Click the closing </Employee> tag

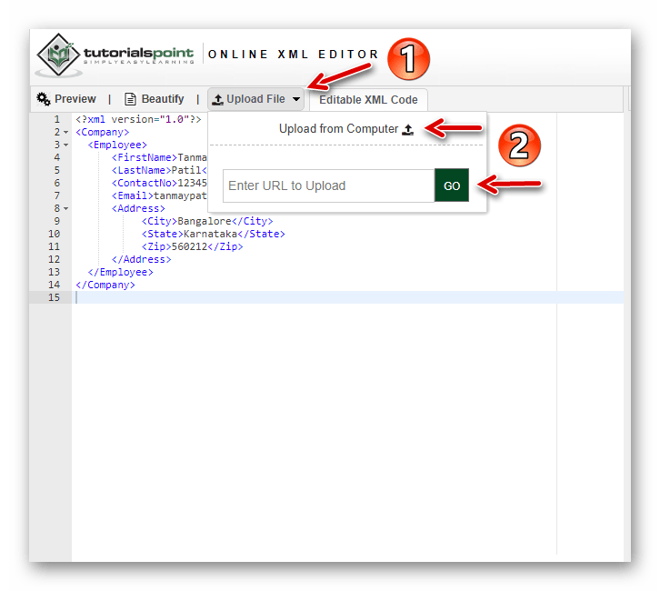120,272
